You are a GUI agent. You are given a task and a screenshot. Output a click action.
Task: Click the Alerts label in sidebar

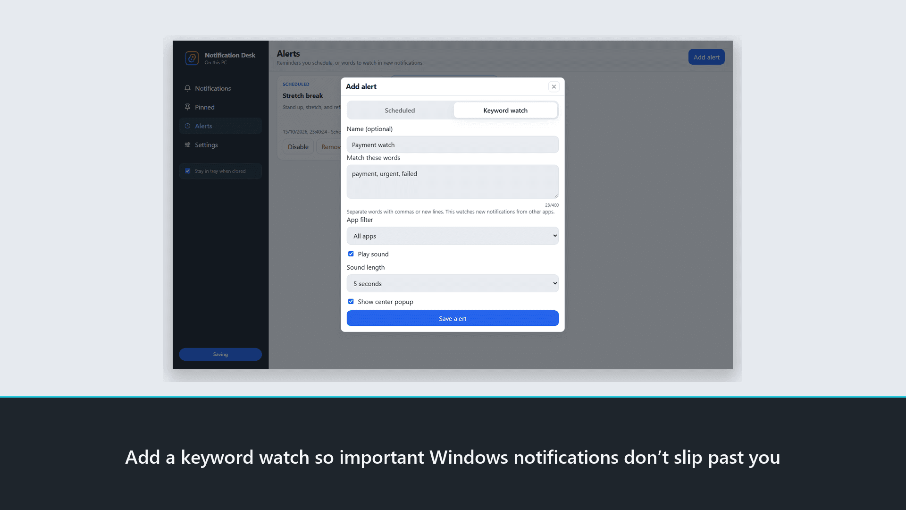click(203, 126)
